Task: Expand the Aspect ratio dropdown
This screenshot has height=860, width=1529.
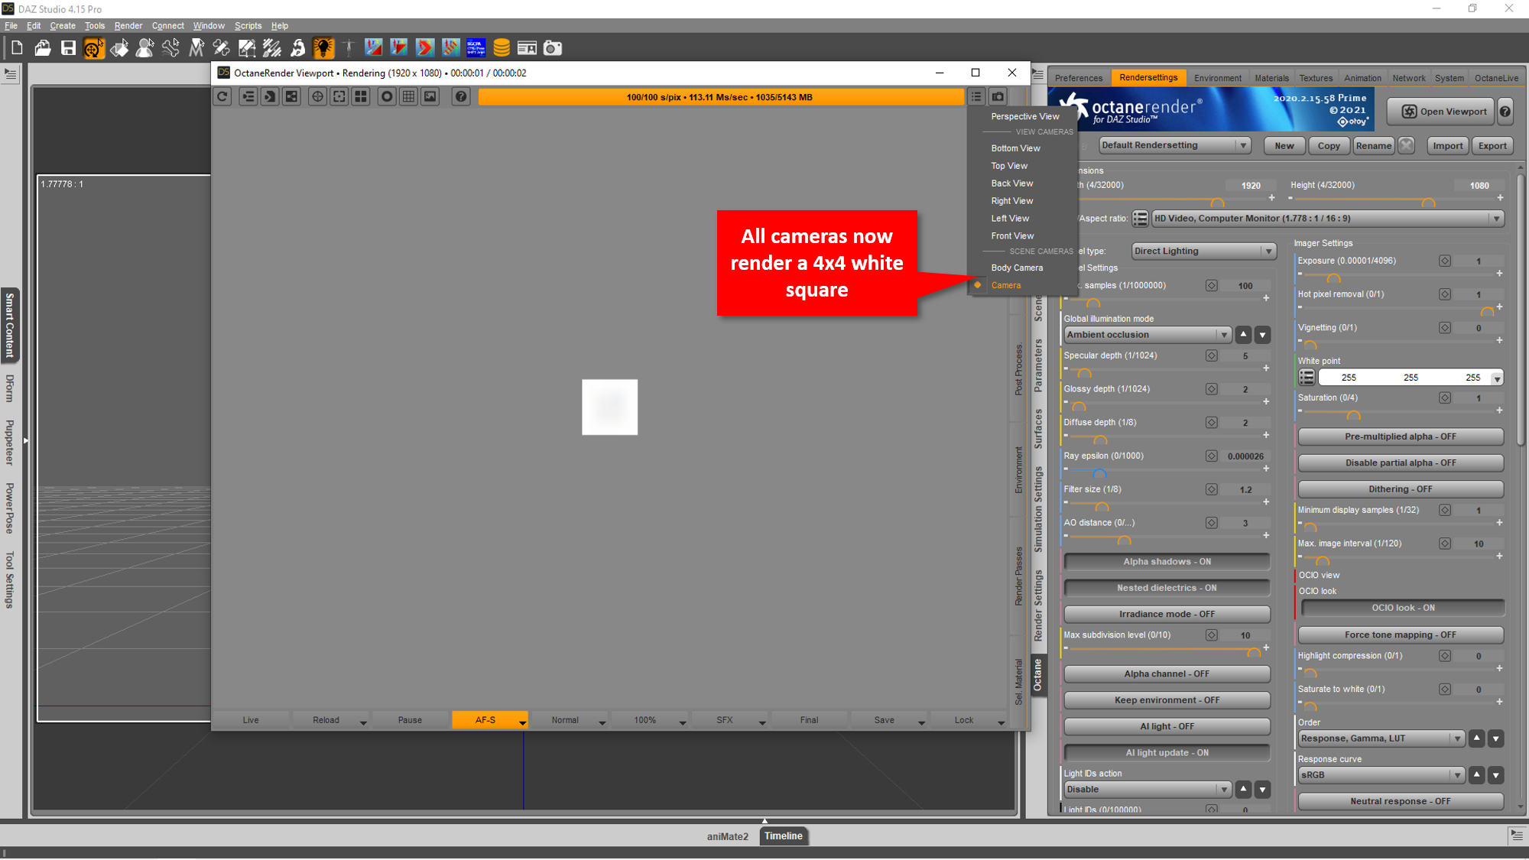Action: pyautogui.click(x=1327, y=219)
